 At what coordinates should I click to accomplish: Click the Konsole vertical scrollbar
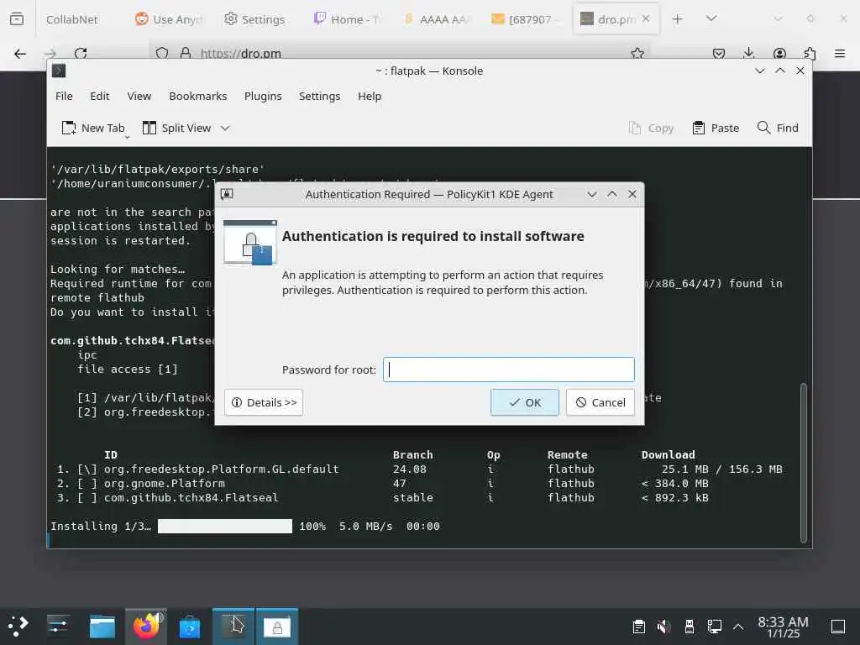pyautogui.click(x=804, y=463)
